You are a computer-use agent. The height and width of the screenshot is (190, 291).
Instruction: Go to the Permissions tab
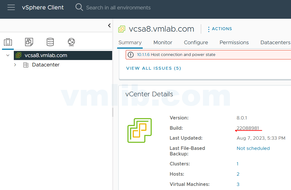(x=234, y=42)
